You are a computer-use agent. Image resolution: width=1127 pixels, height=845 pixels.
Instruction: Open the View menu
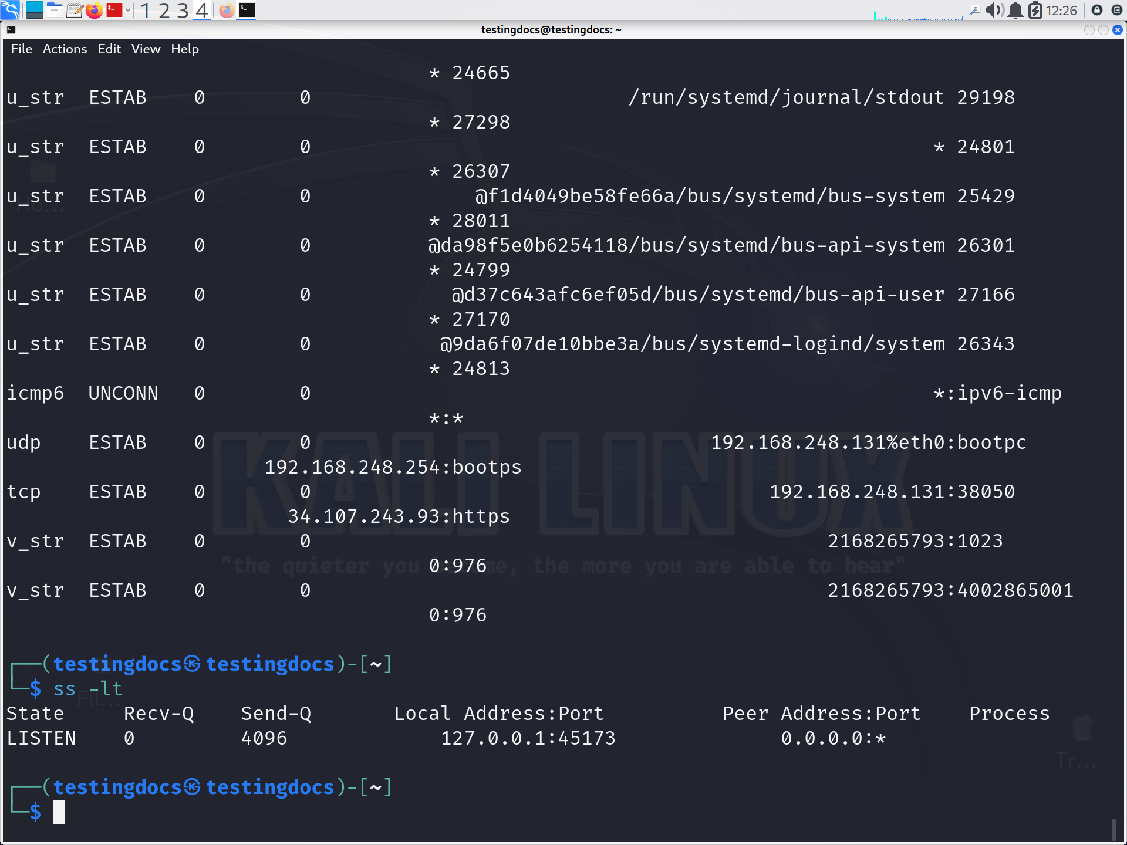click(x=146, y=49)
